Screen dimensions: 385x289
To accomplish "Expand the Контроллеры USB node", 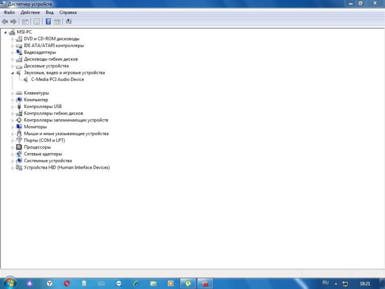I will pyautogui.click(x=12, y=107).
